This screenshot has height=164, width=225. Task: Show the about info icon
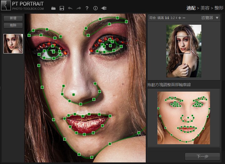pos(96,8)
